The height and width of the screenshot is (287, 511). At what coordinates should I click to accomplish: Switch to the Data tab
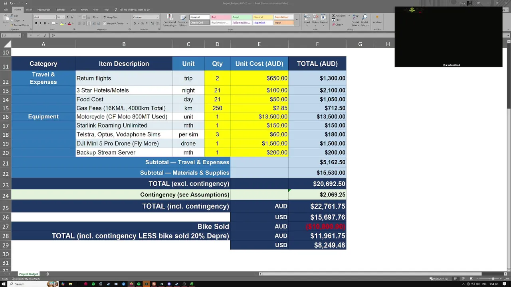click(x=73, y=10)
